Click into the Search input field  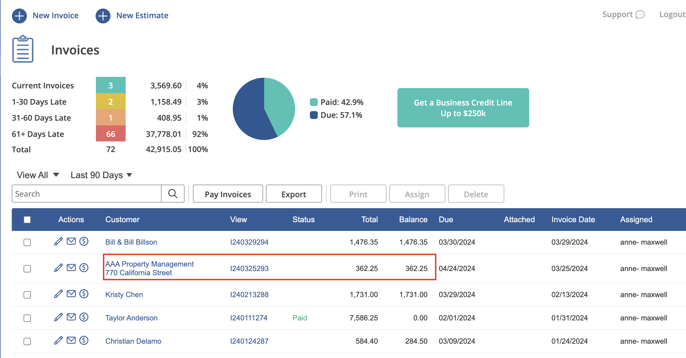[x=87, y=194]
